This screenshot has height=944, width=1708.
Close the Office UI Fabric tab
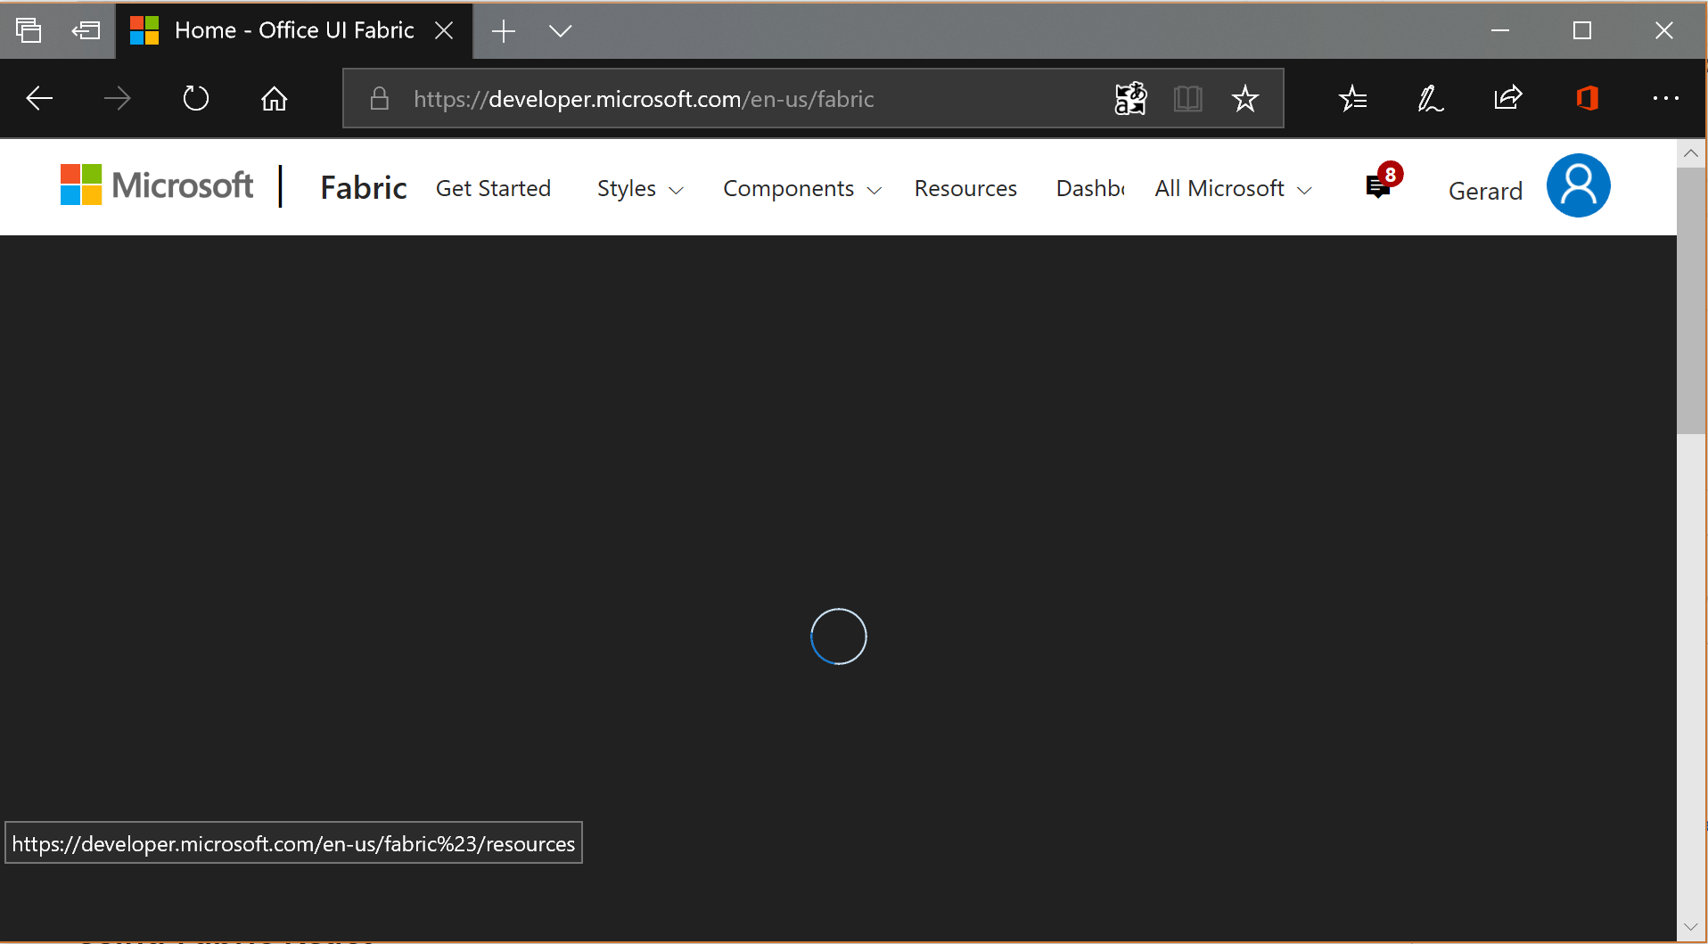pos(444,30)
